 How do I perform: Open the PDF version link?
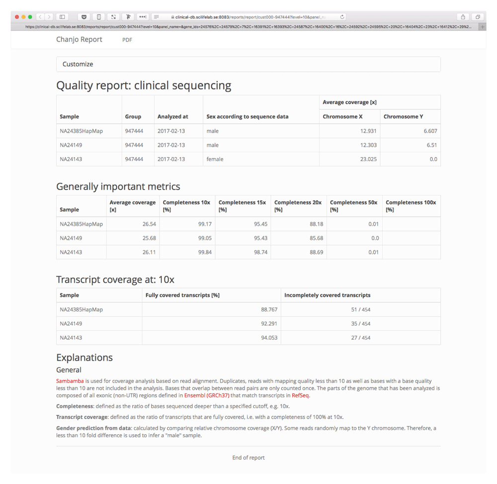coord(127,40)
